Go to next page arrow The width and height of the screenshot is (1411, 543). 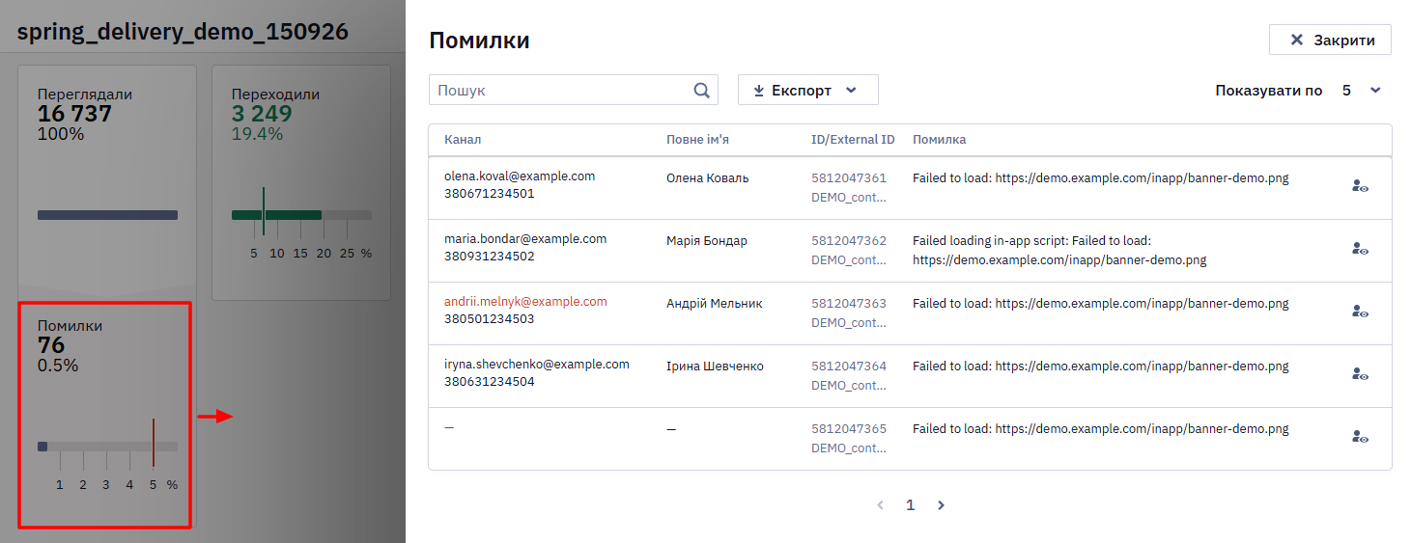pyautogui.click(x=941, y=505)
